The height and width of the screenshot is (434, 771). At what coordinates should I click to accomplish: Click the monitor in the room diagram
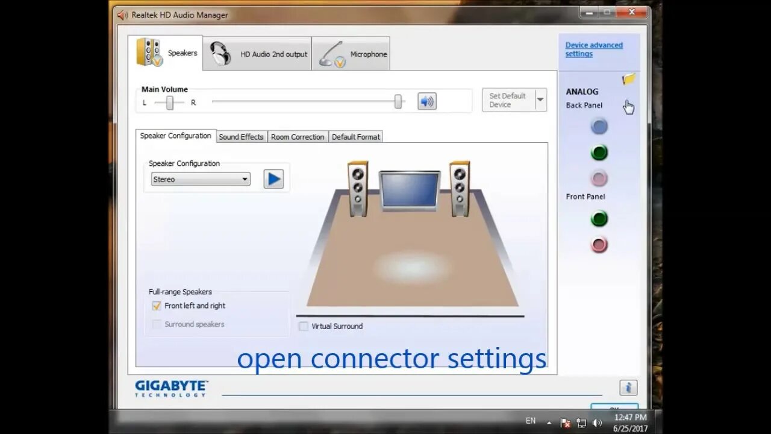(x=410, y=190)
